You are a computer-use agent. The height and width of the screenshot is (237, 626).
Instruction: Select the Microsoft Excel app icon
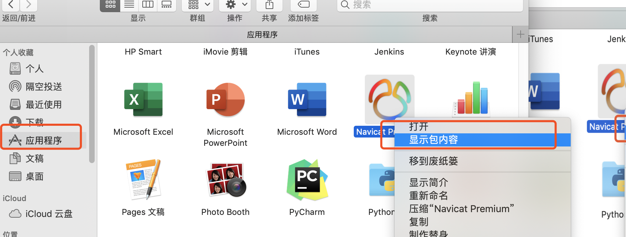pos(143,99)
